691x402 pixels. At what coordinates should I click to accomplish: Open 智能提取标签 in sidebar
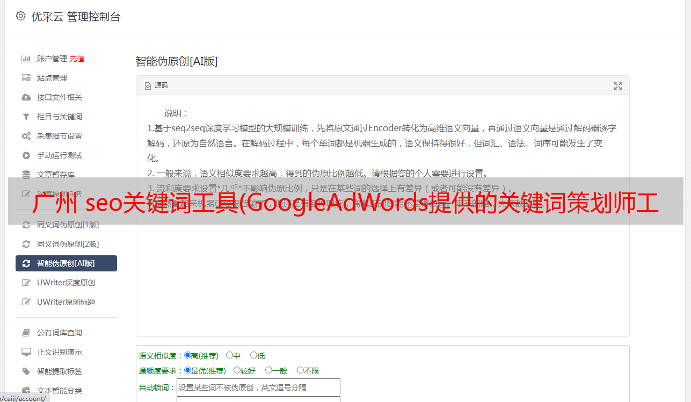[x=60, y=371]
